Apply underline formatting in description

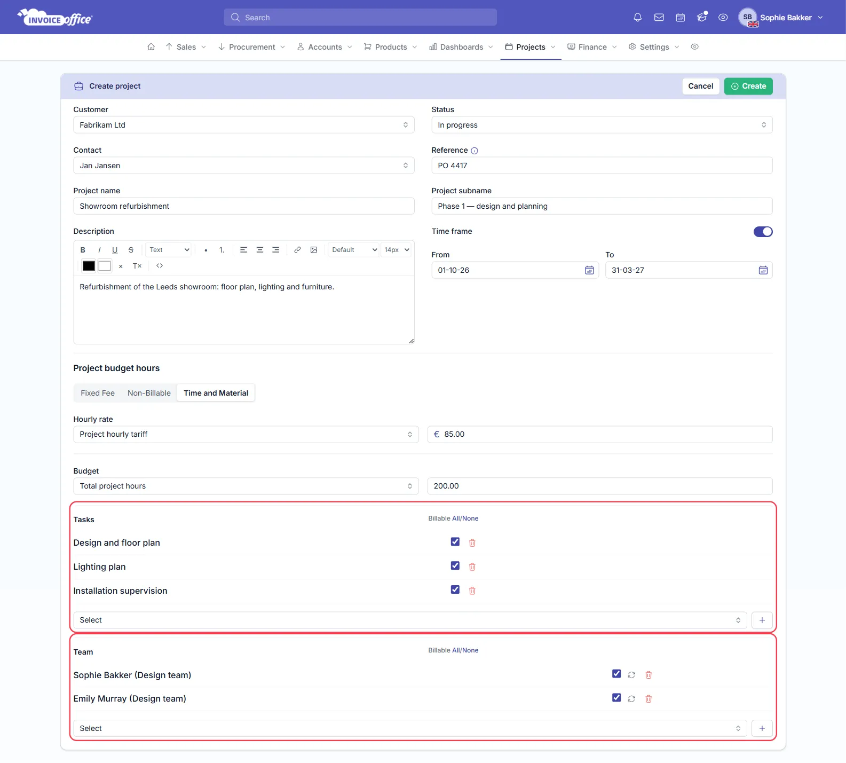point(115,250)
